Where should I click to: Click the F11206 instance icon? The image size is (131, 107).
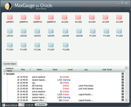click(x=37, y=45)
